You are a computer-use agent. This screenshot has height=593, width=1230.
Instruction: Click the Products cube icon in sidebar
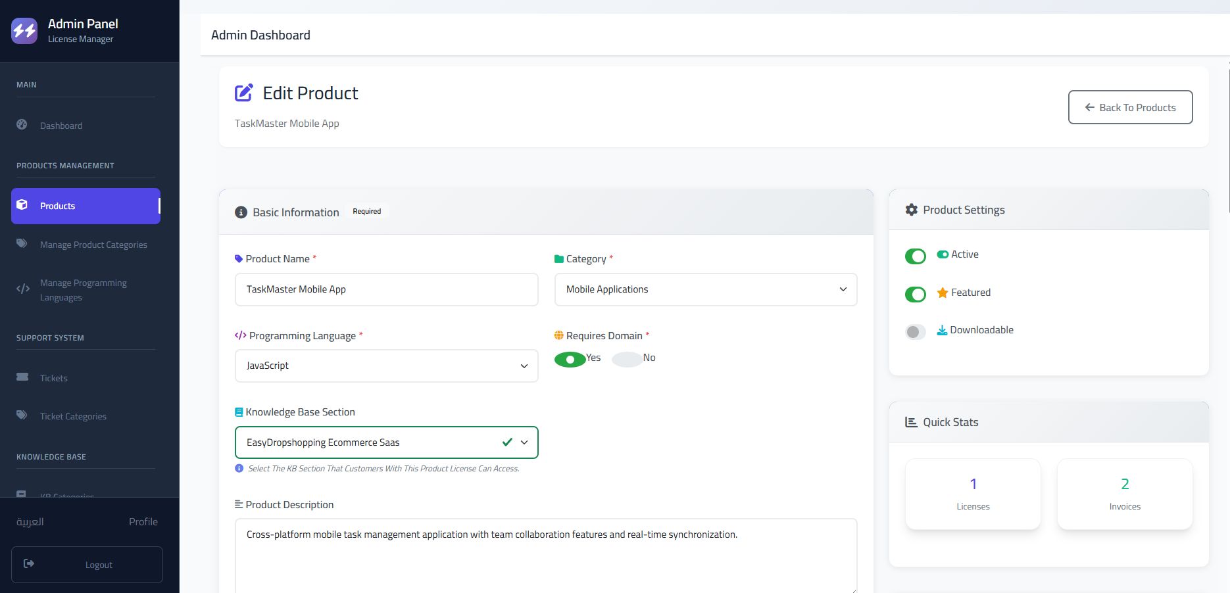(22, 205)
